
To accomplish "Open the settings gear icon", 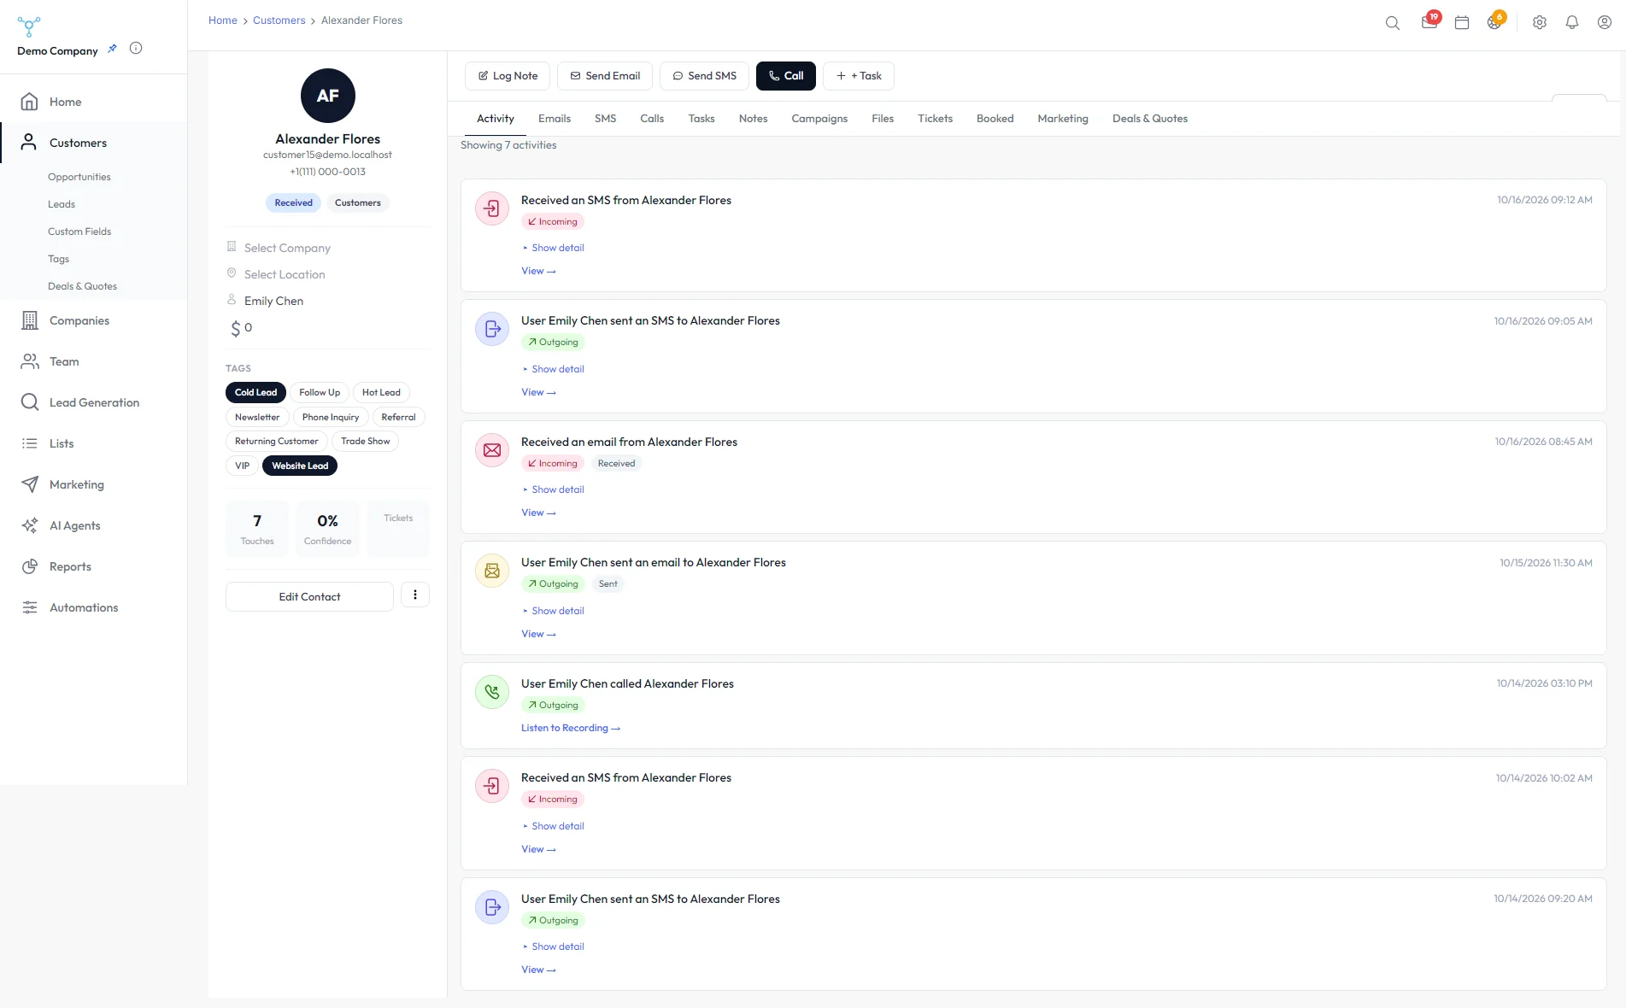I will pyautogui.click(x=1540, y=23).
